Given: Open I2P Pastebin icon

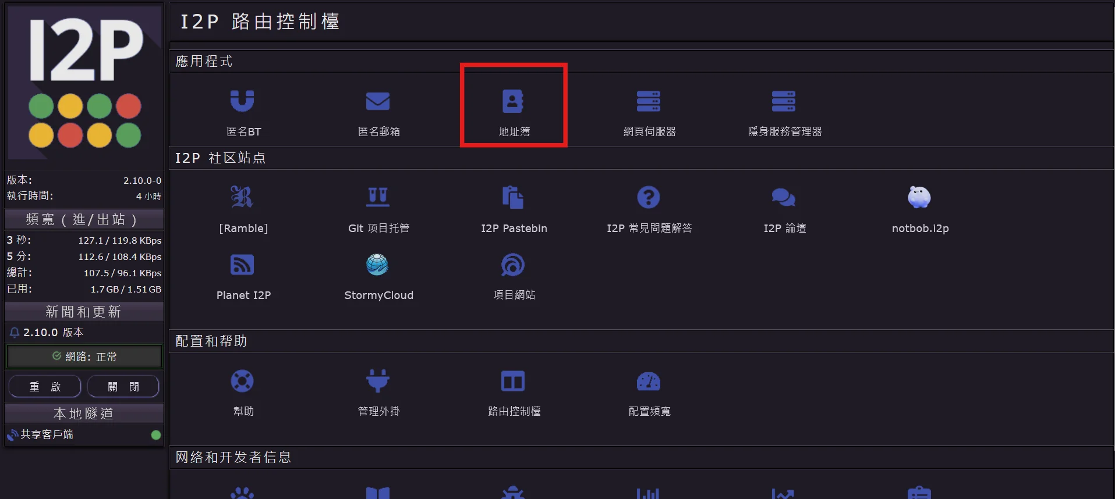Looking at the screenshot, I should click(x=513, y=198).
